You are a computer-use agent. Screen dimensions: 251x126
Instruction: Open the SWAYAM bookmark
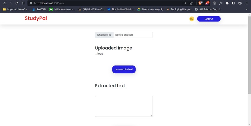[39, 9]
